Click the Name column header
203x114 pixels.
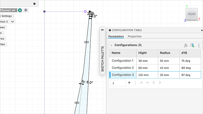tap(123, 53)
